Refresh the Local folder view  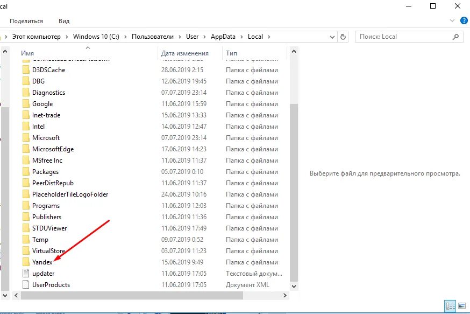[343, 37]
